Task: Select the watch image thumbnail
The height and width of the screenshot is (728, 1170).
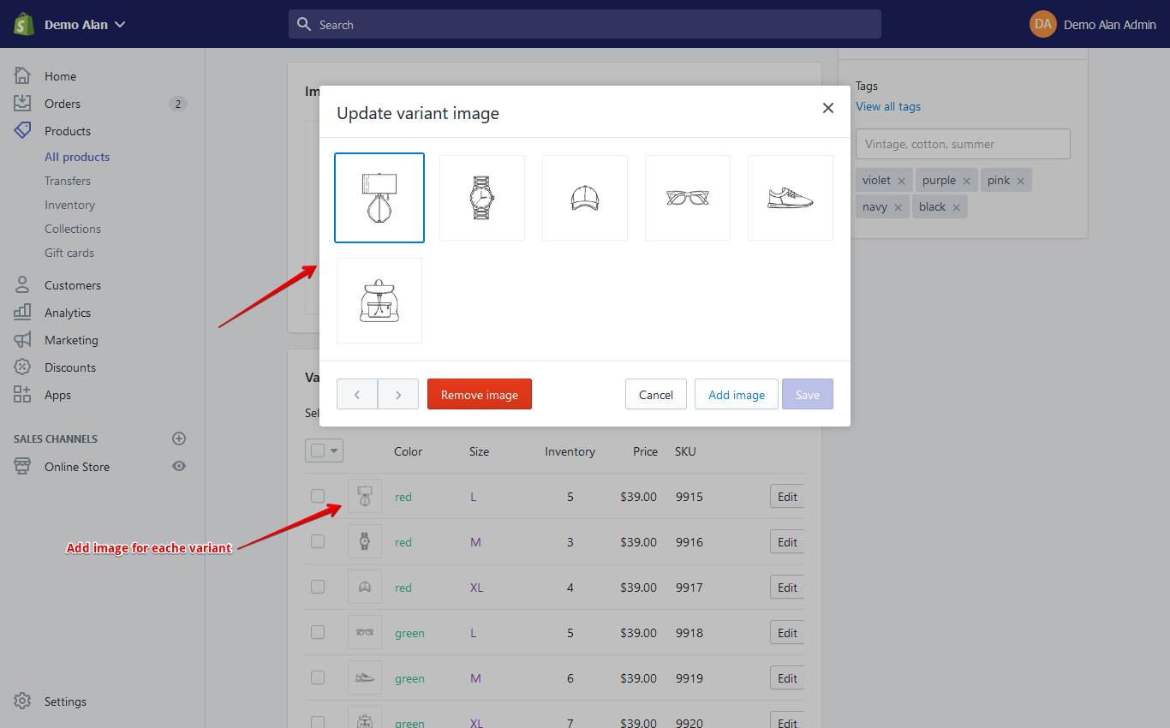Action: pos(482,198)
